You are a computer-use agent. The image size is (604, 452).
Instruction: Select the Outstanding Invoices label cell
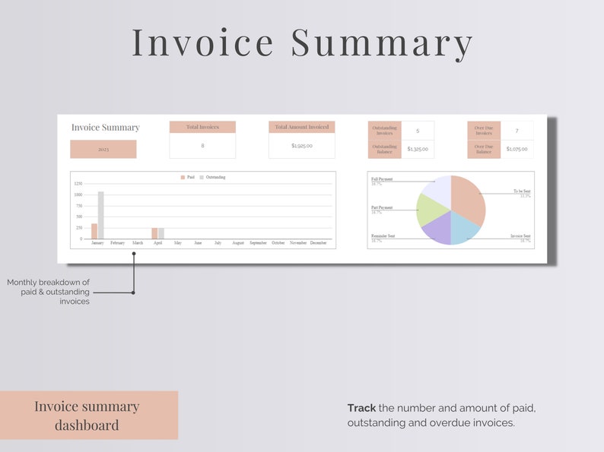[x=384, y=131]
